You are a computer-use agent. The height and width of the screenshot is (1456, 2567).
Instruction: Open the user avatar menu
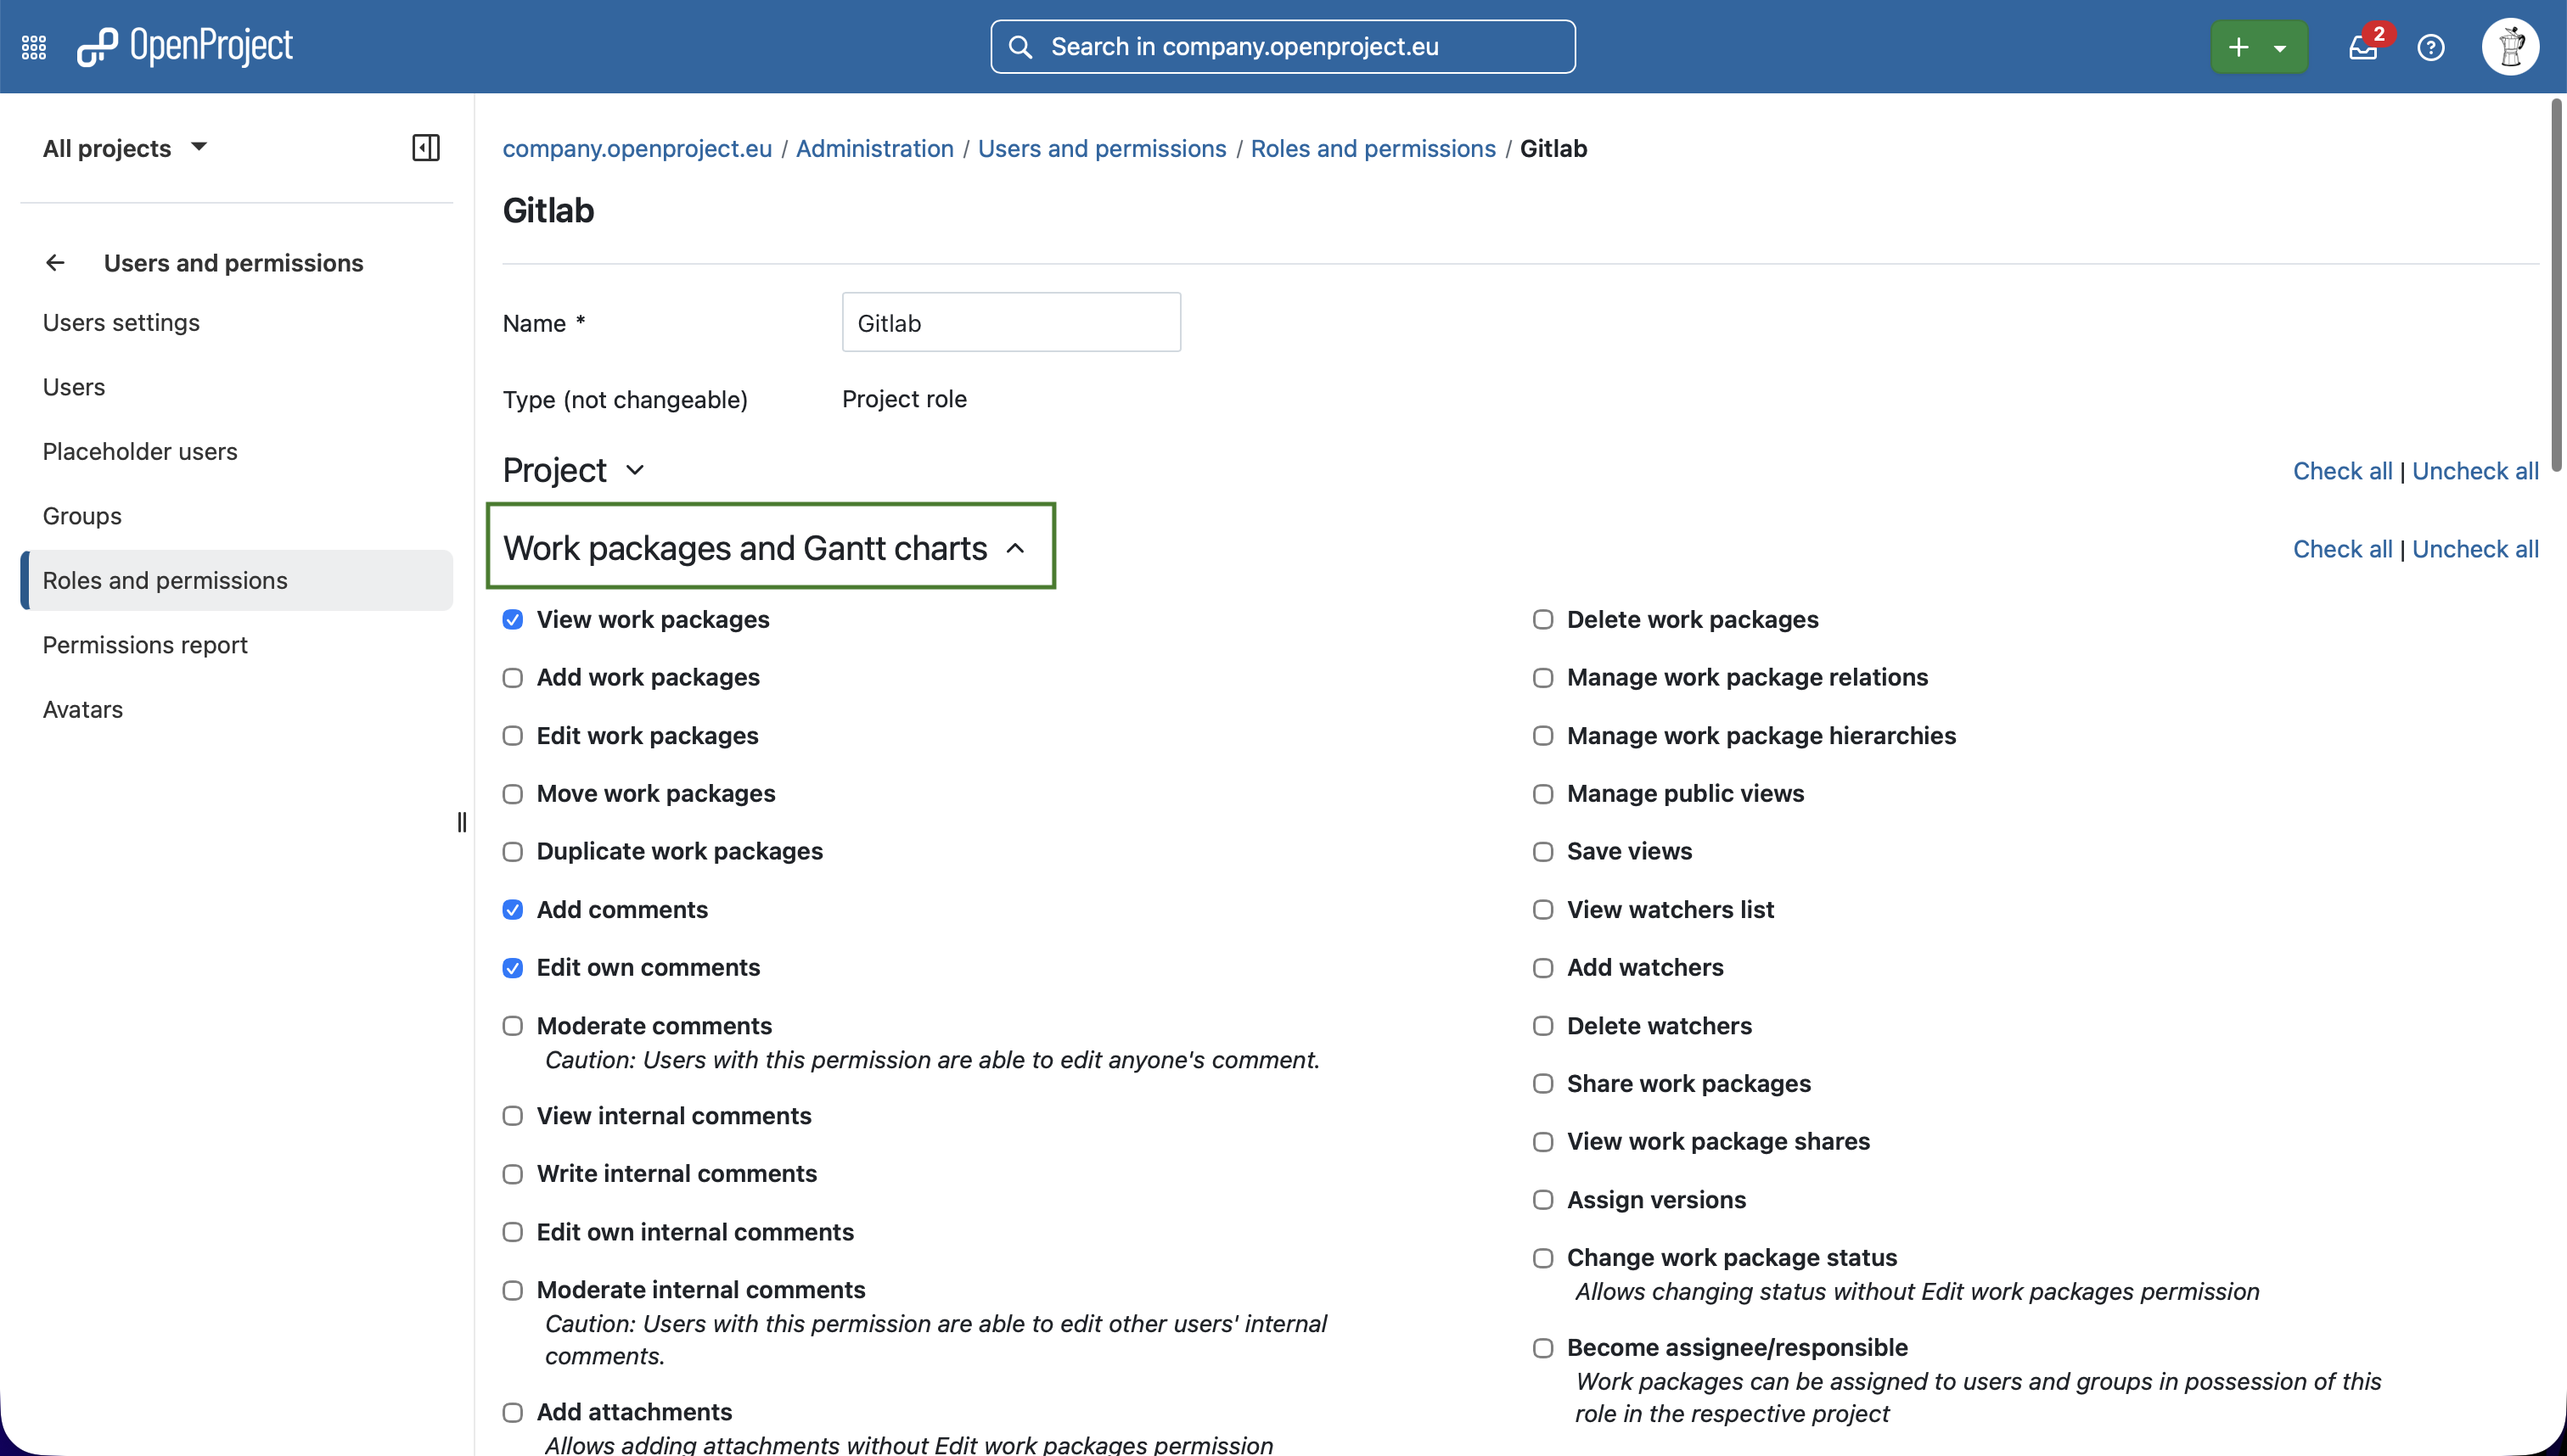coord(2510,47)
